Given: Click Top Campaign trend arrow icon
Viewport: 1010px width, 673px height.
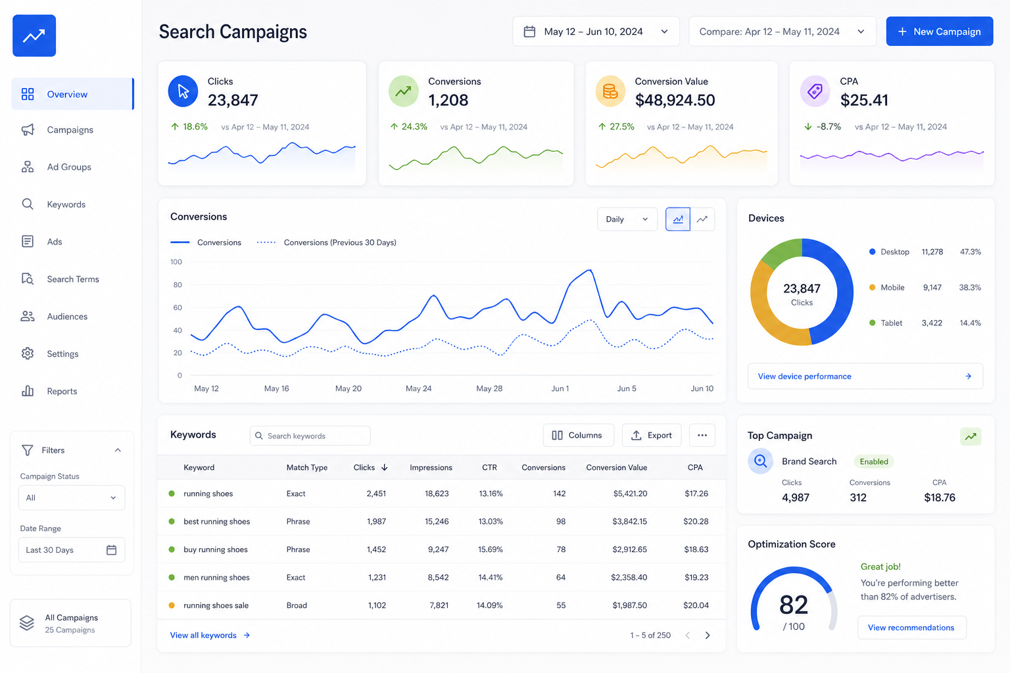Looking at the screenshot, I should click(x=971, y=436).
